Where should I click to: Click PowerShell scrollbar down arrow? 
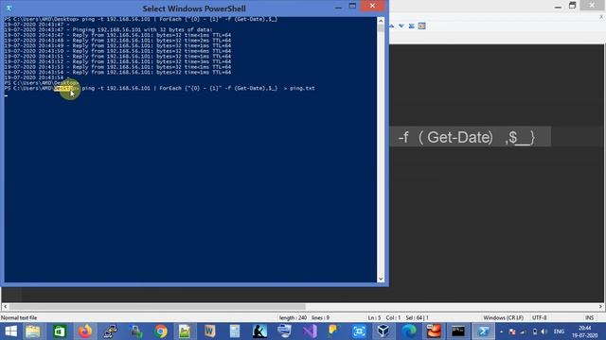click(381, 279)
